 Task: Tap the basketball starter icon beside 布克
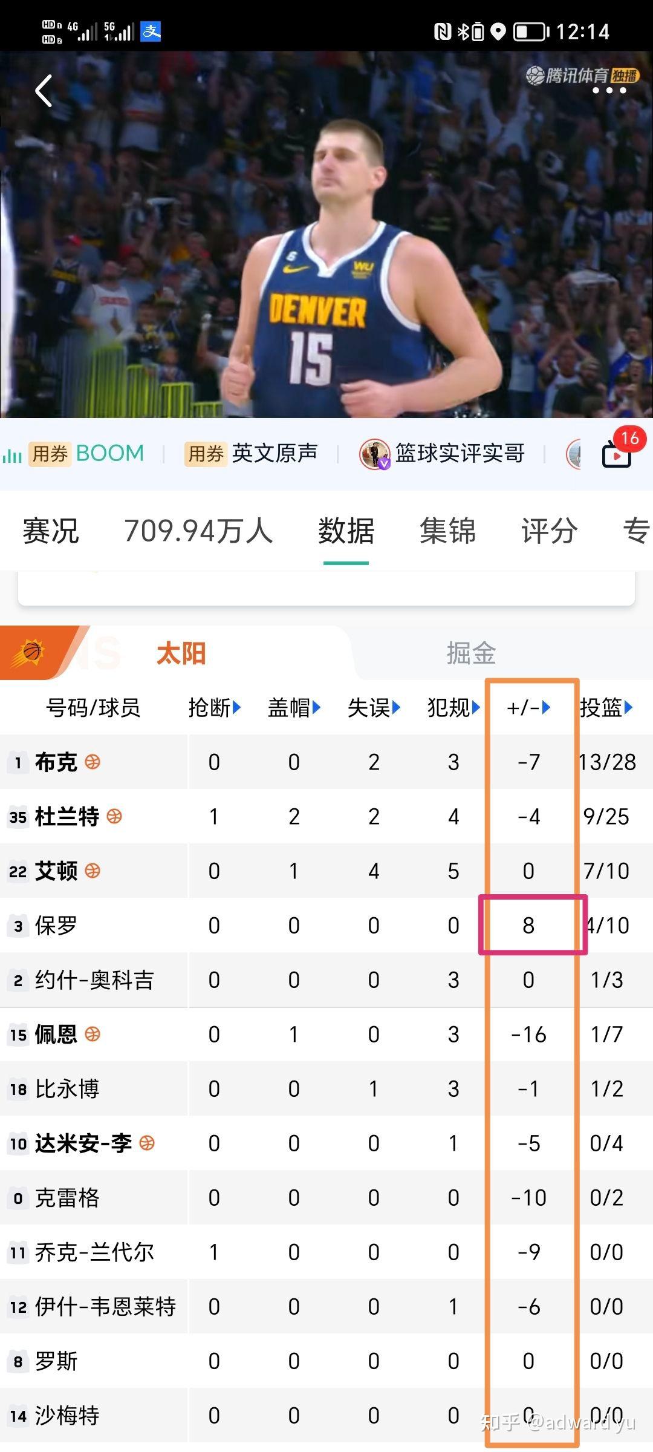[93, 762]
